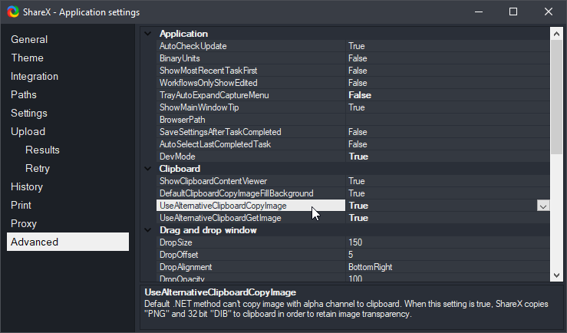The width and height of the screenshot is (567, 333).
Task: Click the scrollbar up arrow
Action: click(x=556, y=34)
